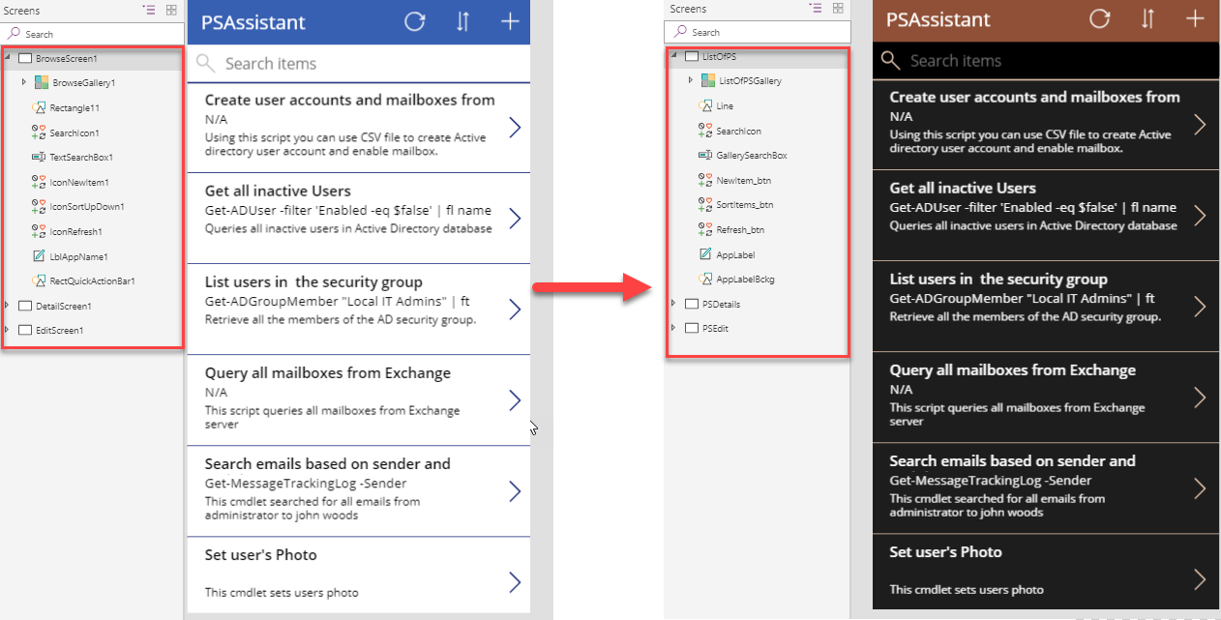Switch right Screens panel to thumbnail view
This screenshot has height=620, width=1221.
[838, 8]
